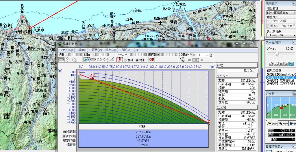This screenshot has width=296, height=152.
Task: Click the 見通し判定 window title icon
Action: tap(60, 44)
